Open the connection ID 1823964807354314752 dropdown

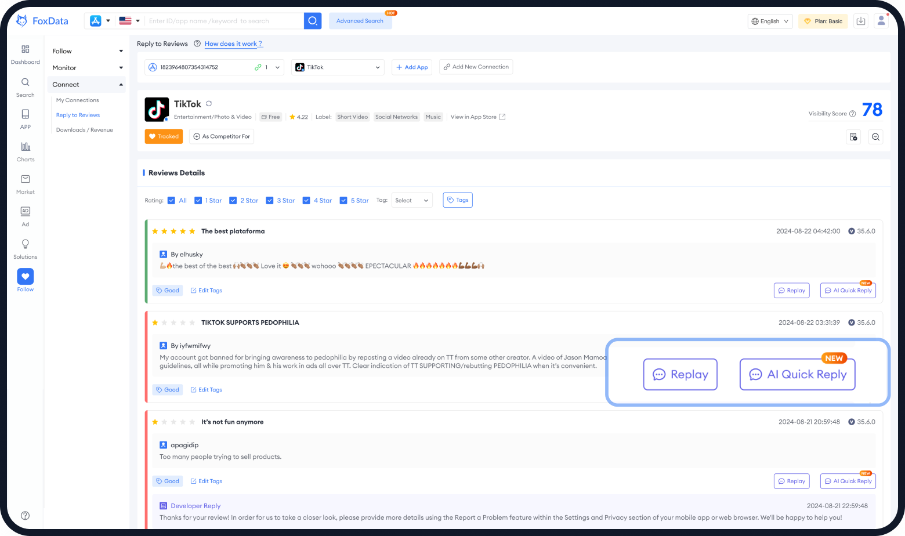click(x=214, y=67)
